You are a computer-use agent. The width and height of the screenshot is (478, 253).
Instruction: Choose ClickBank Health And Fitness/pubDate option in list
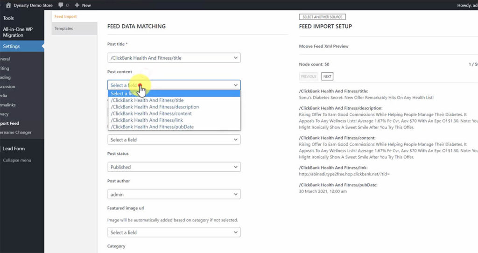coord(174,127)
